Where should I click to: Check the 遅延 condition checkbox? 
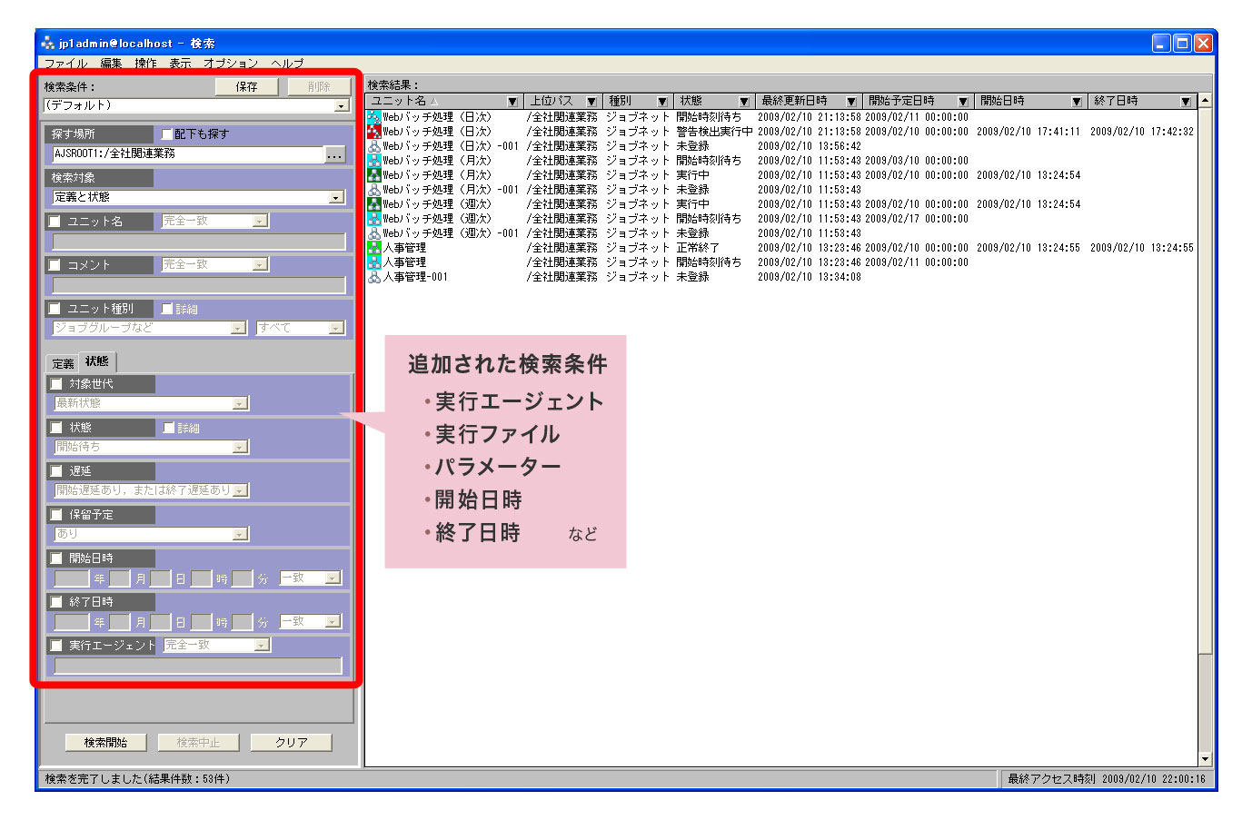(56, 471)
